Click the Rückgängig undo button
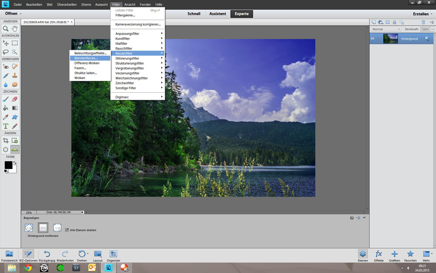This screenshot has height=273, width=436. point(47,255)
